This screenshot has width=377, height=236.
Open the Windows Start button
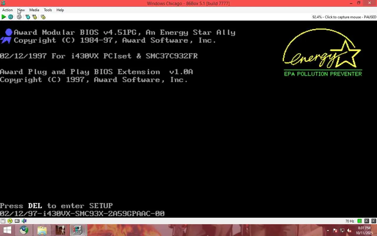[x=7, y=230]
